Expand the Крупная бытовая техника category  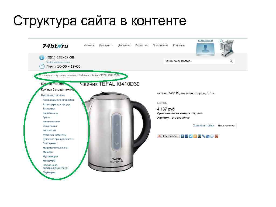coord(58,89)
